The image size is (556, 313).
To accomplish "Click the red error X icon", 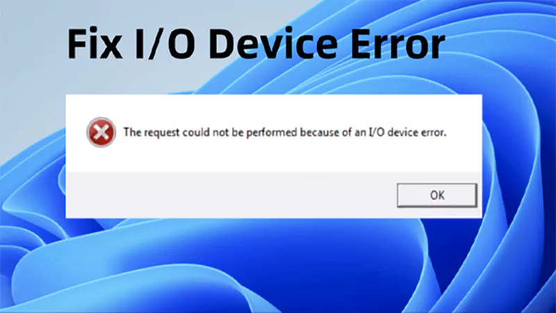I will [101, 132].
